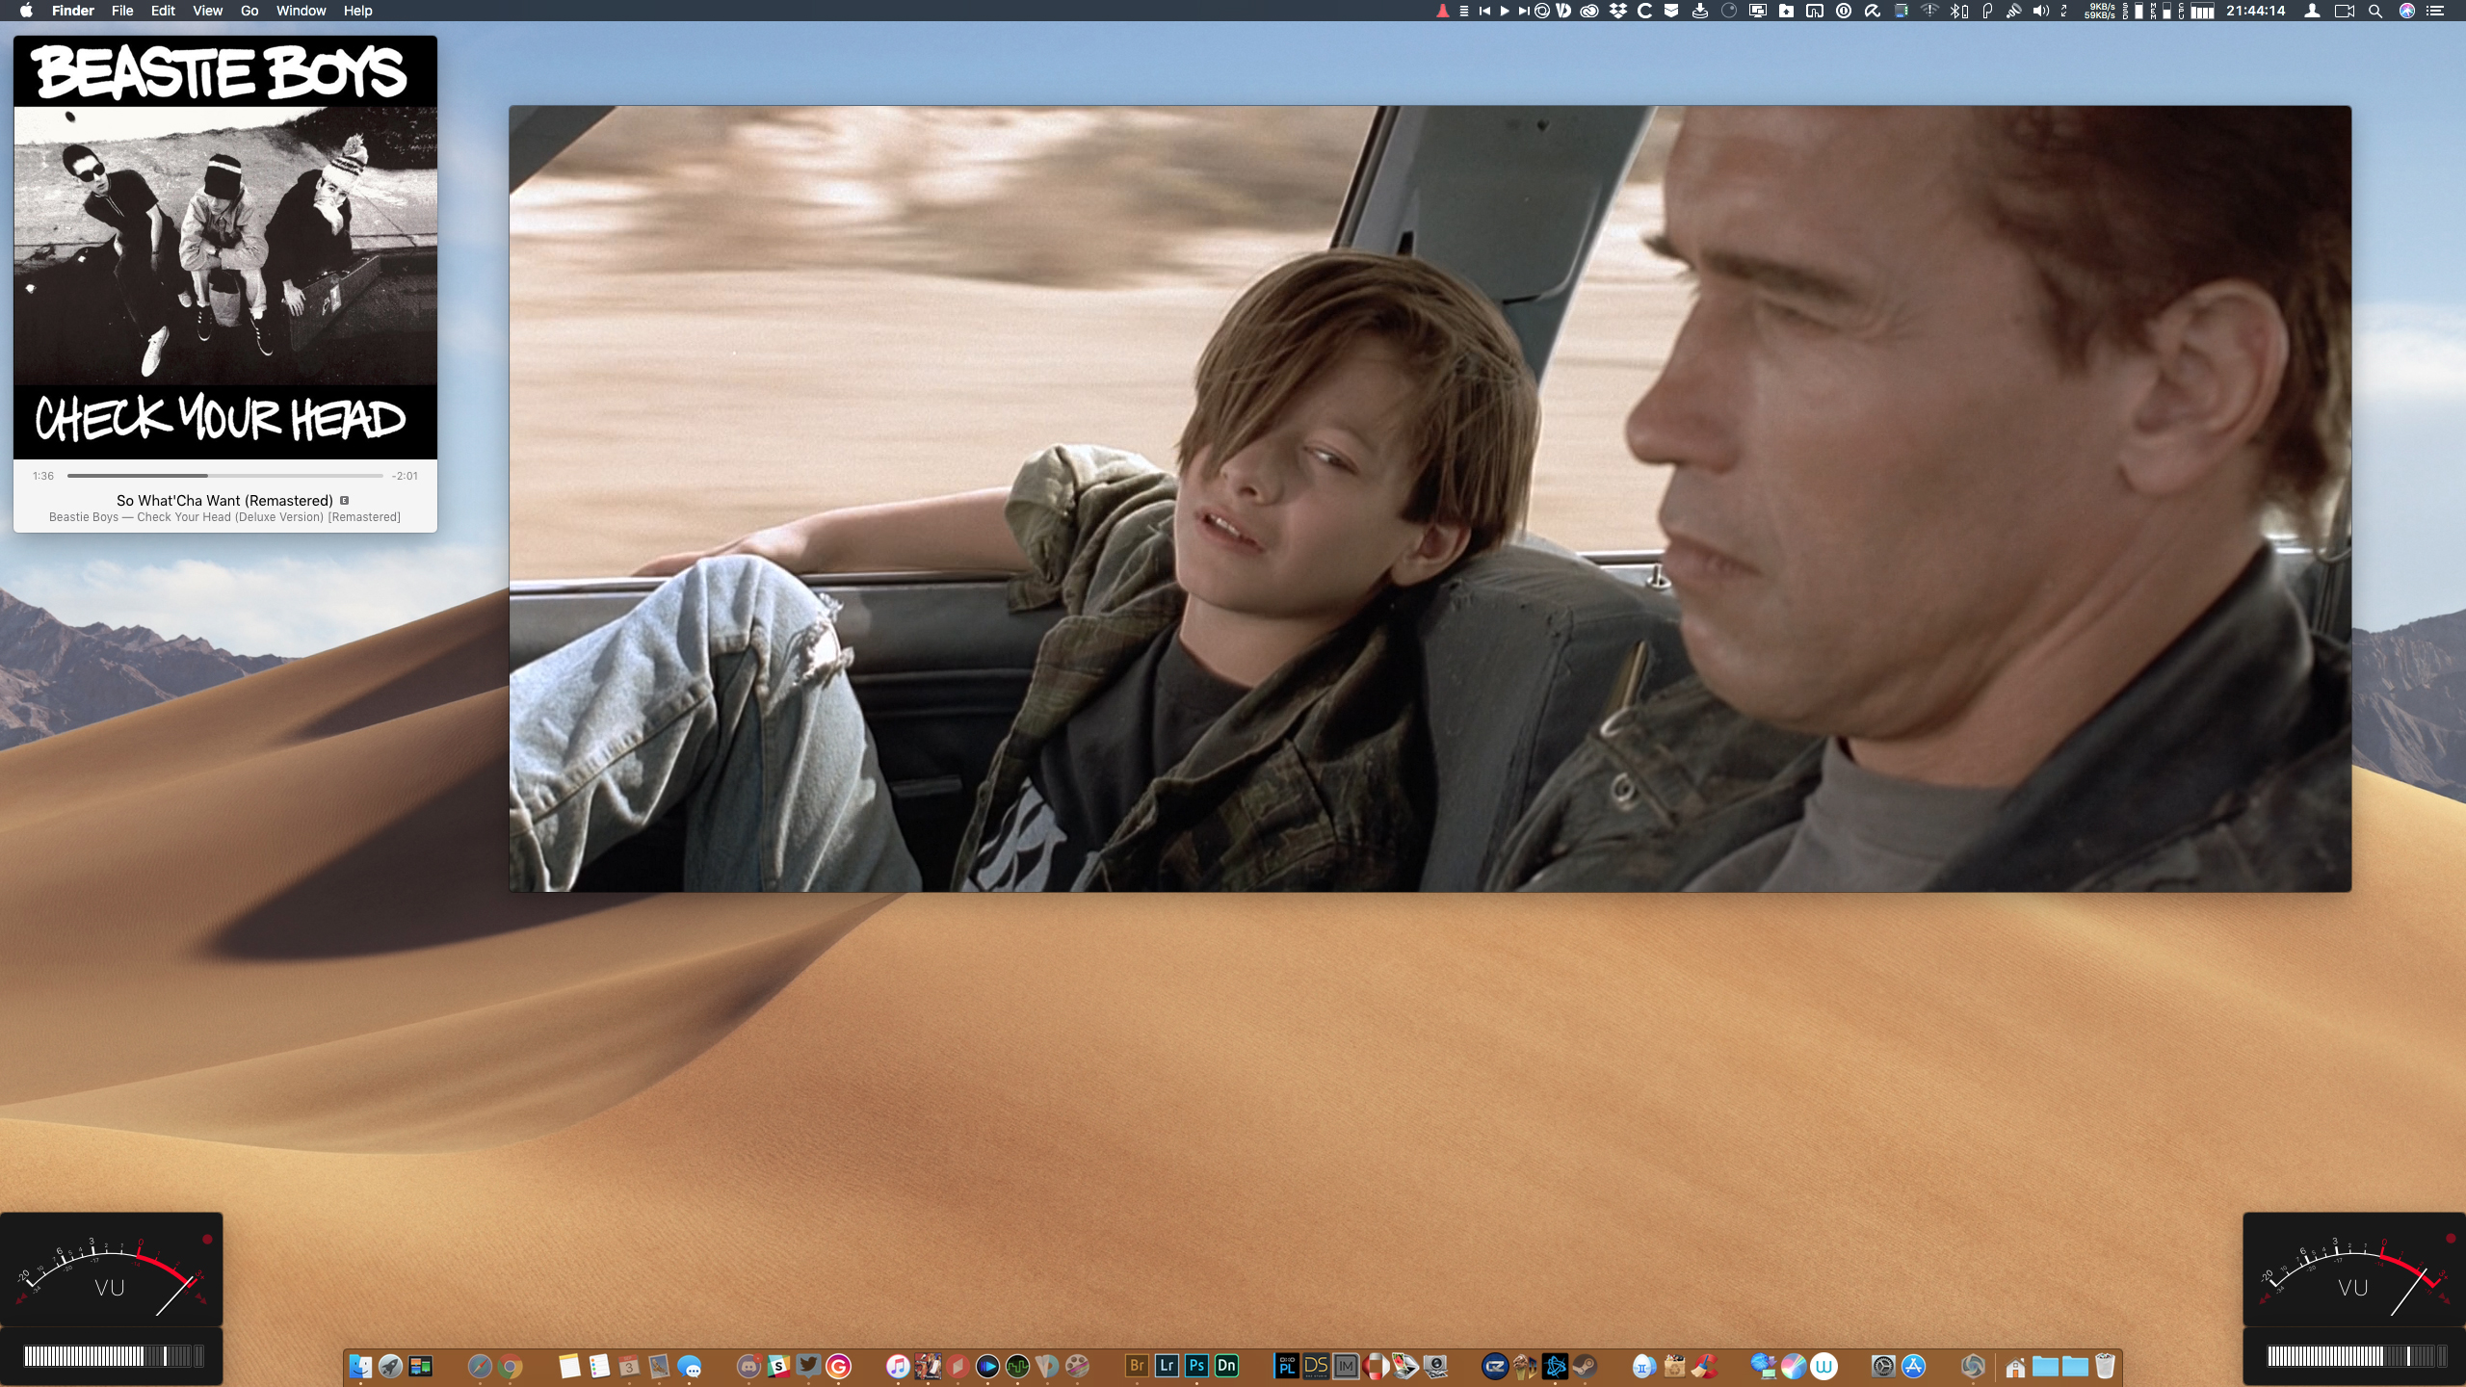The height and width of the screenshot is (1387, 2466).
Task: Open Discord from the dock
Action: (748, 1366)
